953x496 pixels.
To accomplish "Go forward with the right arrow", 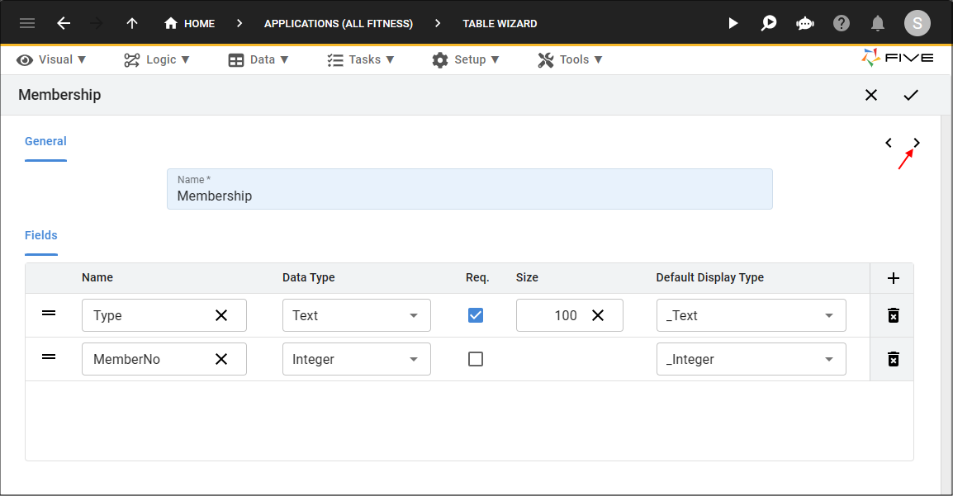I will tap(96, 24).
